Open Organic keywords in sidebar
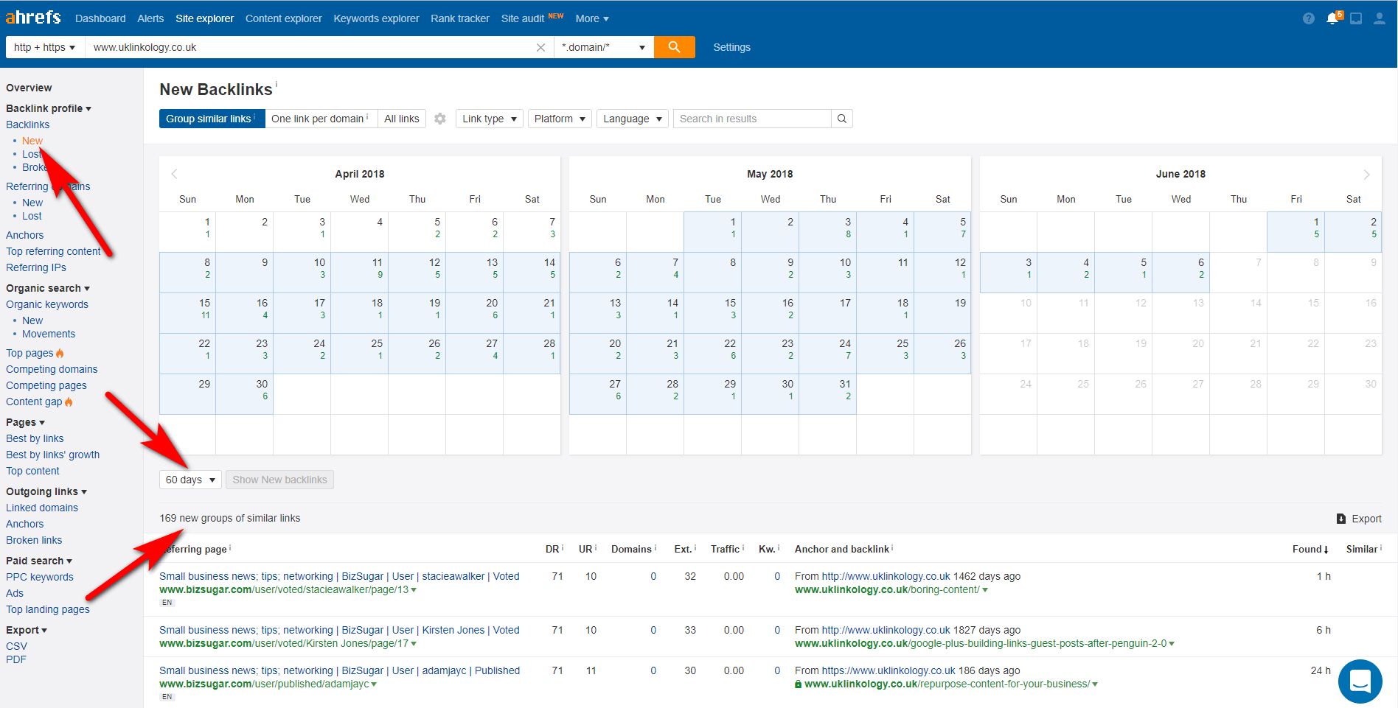Viewport: 1398px width, 708px height. pos(47,304)
